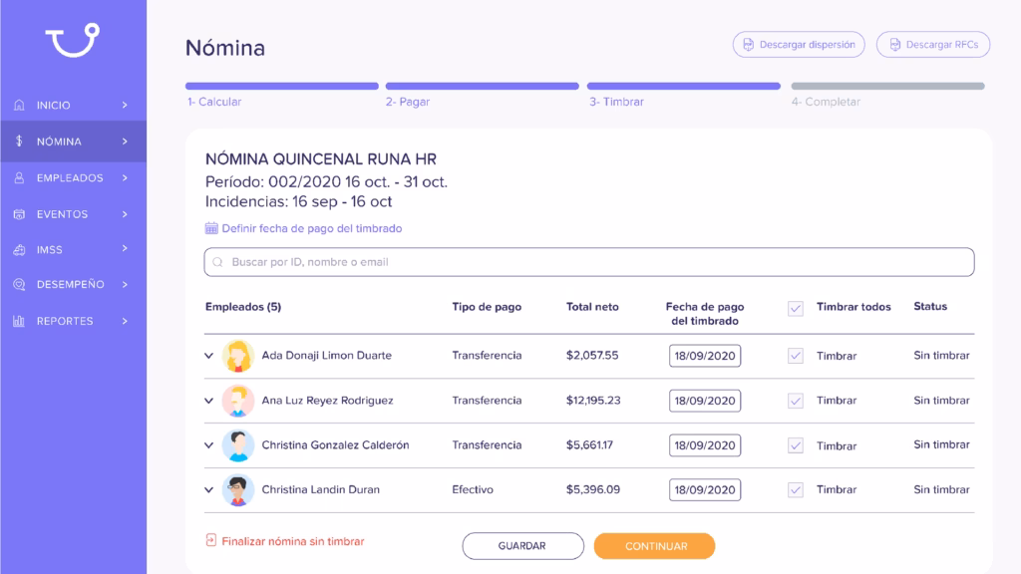Click the Desempeño sidebar icon
Viewport: 1021px width, 574px height.
pos(19,284)
